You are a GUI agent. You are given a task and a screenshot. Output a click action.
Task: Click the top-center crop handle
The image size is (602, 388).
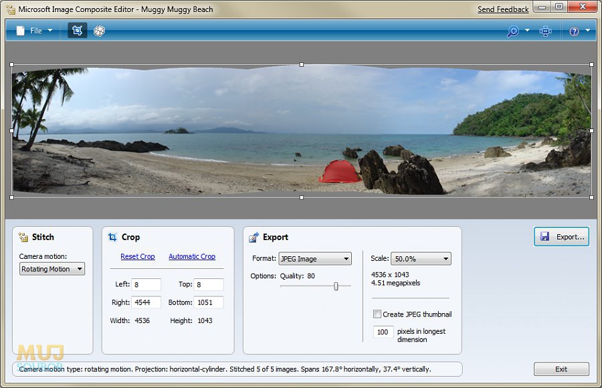(302, 64)
